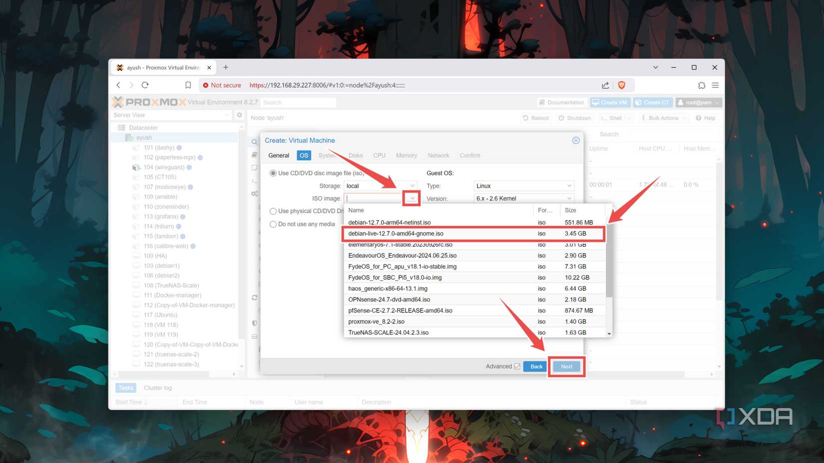Viewport: 824px width, 463px height.
Task: Click the ISO image dropdown arrow
Action: point(412,199)
